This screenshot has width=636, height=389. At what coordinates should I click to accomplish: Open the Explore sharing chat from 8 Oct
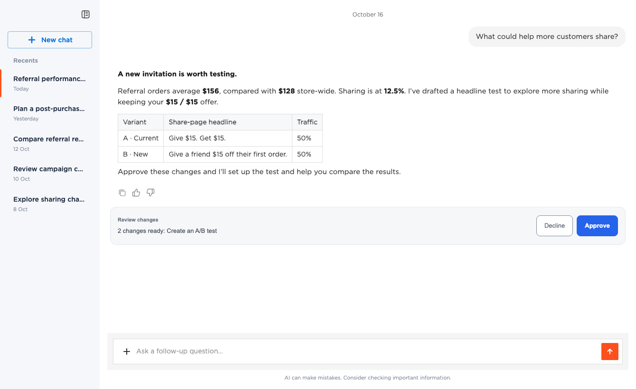[50, 204]
